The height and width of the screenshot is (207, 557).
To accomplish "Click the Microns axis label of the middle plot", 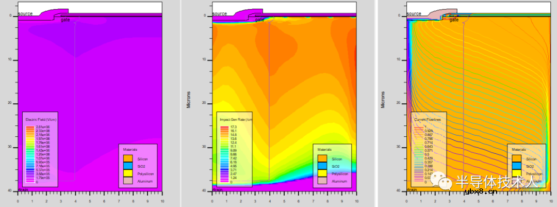I will (188, 99).
